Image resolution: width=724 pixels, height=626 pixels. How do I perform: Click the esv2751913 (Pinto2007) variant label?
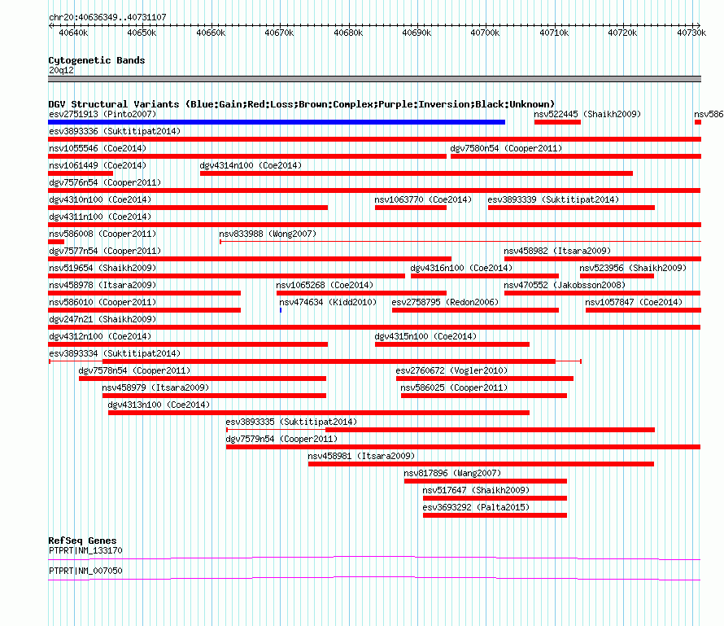click(102, 114)
